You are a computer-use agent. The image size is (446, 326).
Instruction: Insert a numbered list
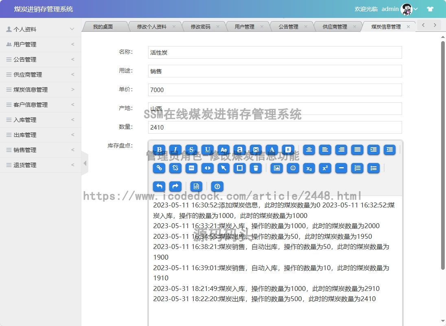pos(357,168)
